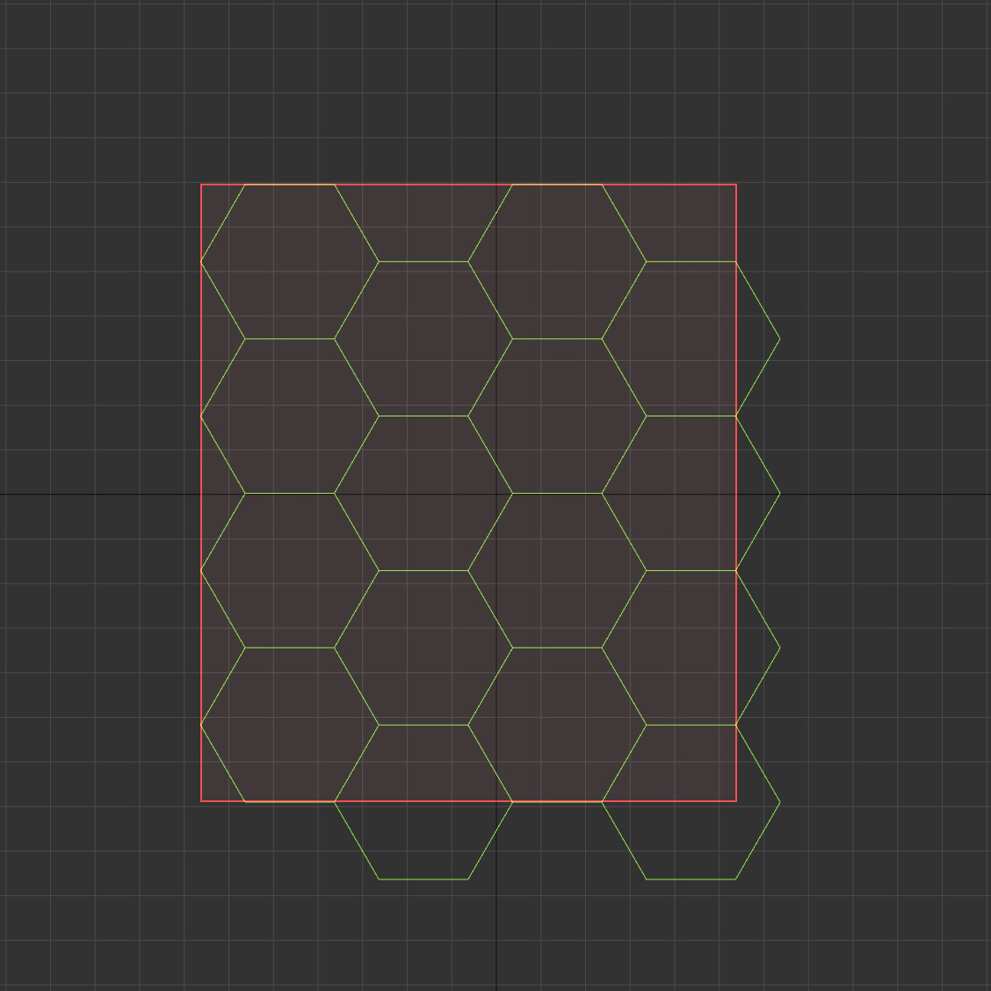Click the rightmost vertex of the bottom-right protruding hexagon
The width and height of the screenshot is (991, 991).
[780, 802]
